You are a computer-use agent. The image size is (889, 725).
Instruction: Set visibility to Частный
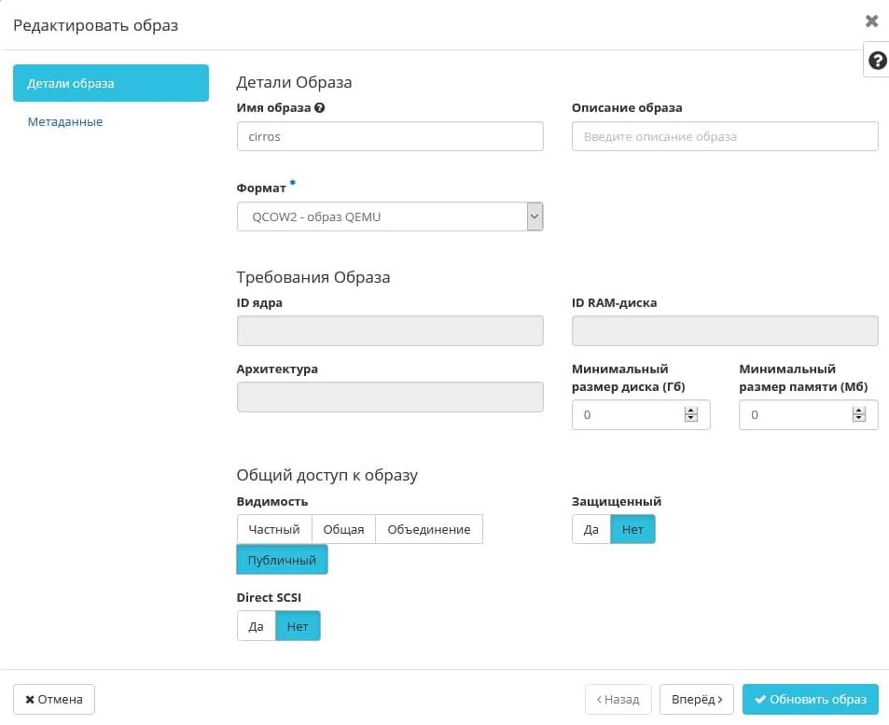click(274, 529)
